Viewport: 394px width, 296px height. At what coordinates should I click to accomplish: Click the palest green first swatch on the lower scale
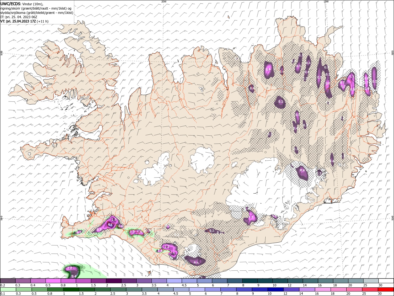coord(8,290)
